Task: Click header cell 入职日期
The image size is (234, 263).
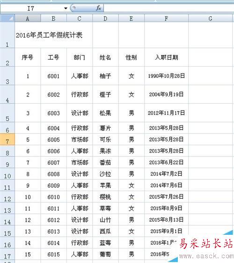Action: [x=166, y=57]
